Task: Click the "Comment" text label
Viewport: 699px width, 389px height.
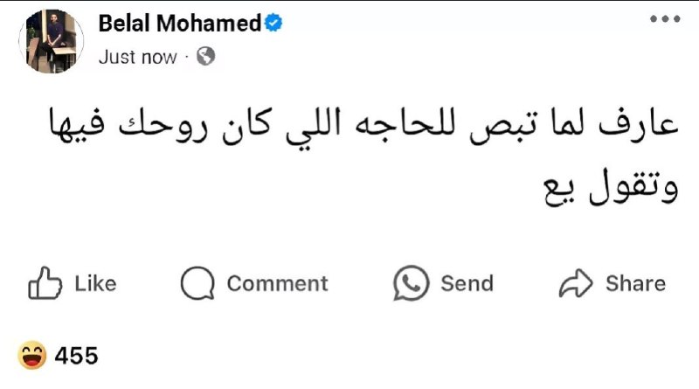Action: [x=277, y=284]
